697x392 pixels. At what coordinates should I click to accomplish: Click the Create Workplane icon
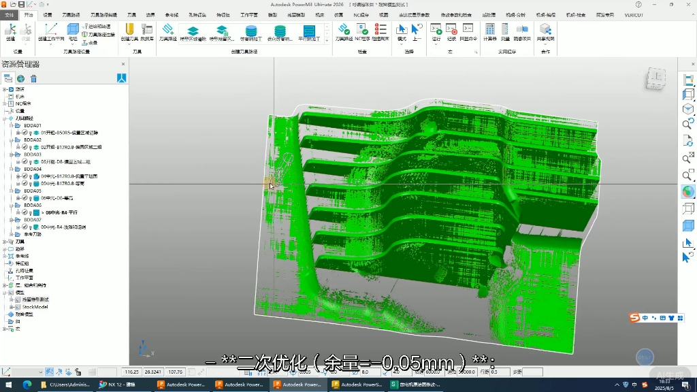pos(50,29)
